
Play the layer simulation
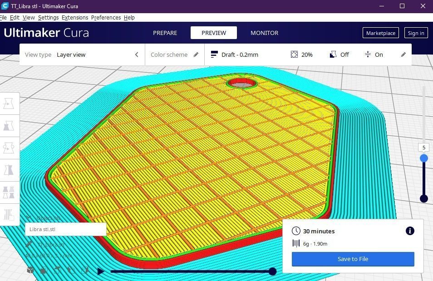tap(101, 271)
